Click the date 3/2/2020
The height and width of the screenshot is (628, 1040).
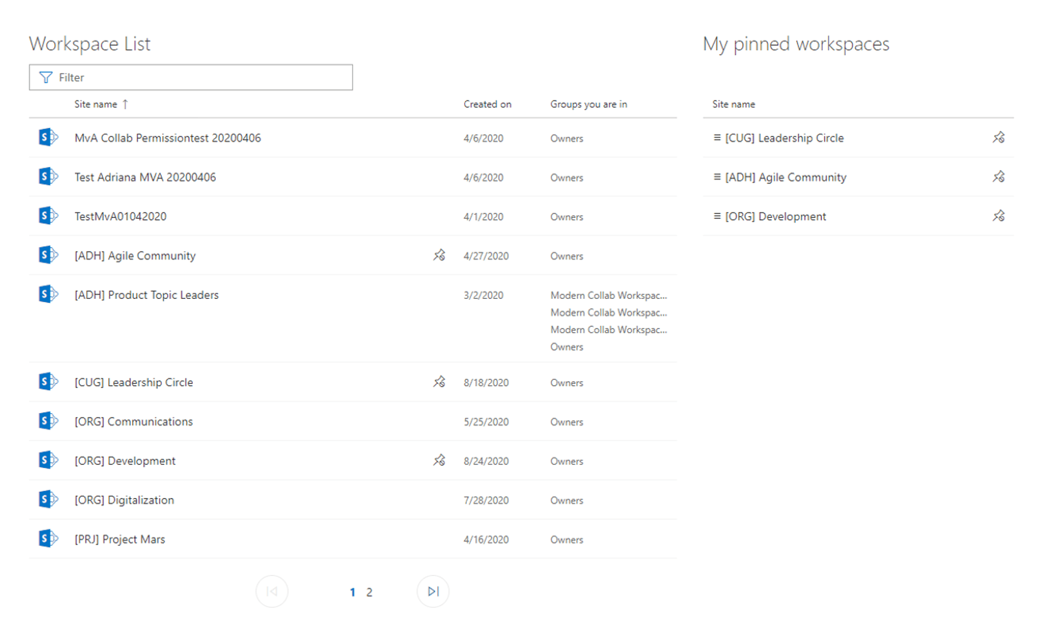point(484,295)
